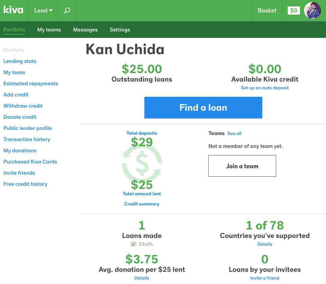Click the Join a team button

[x=242, y=166]
